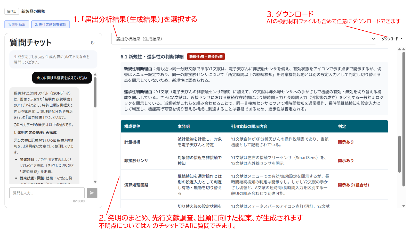Select the 1: 発明抽出 tab
The image size is (411, 230).
click(17, 24)
